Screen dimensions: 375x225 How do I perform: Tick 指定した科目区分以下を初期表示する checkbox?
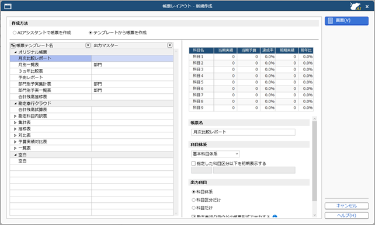pyautogui.click(x=193, y=163)
